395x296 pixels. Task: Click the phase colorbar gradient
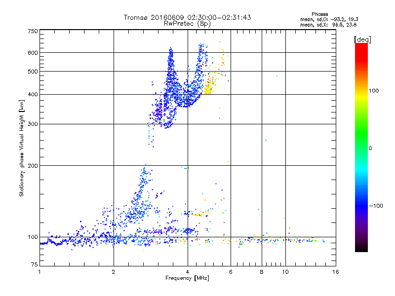[361, 147]
